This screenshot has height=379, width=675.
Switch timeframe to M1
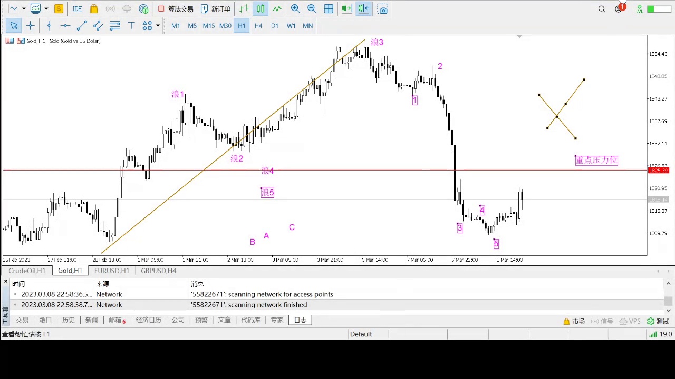[x=176, y=25]
